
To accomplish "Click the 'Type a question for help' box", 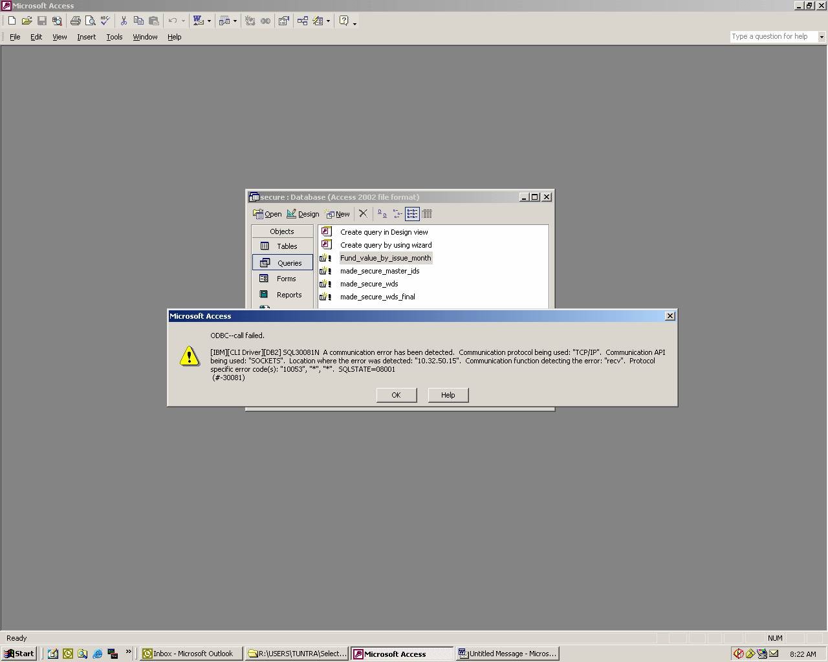I will tap(774, 36).
